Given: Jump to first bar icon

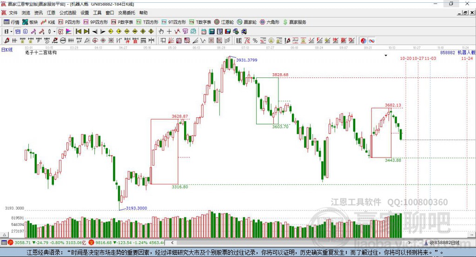Looking at the screenshot, I should pos(78,32).
